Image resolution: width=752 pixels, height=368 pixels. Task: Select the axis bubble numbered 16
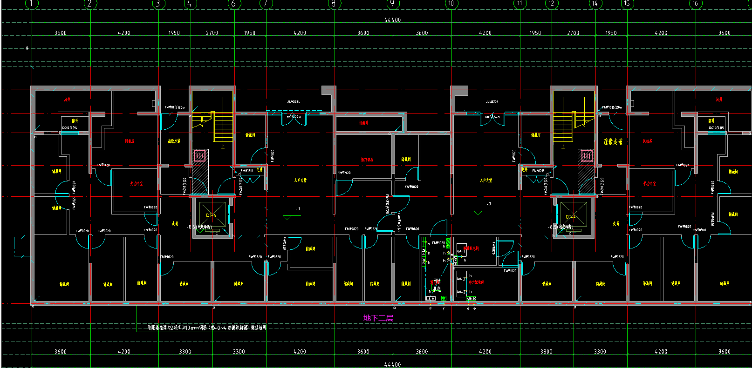click(695, 4)
